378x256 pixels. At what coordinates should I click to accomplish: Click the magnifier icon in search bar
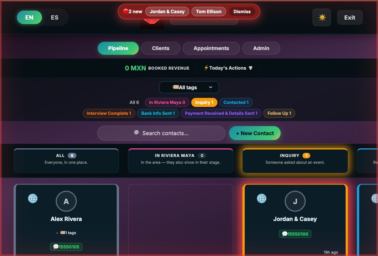click(x=137, y=133)
